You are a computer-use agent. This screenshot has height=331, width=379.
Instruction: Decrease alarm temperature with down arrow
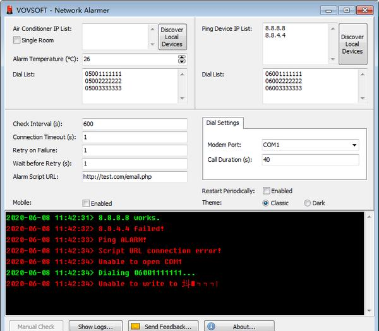(182, 61)
